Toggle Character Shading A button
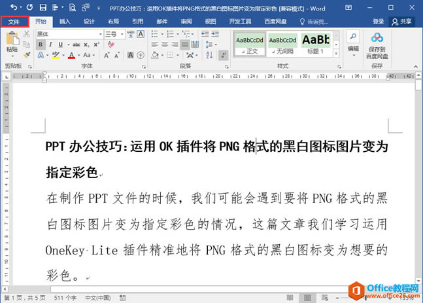This screenshot has width=423, height=303. coord(130,56)
